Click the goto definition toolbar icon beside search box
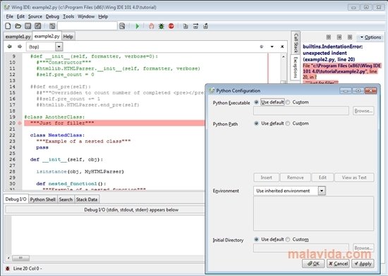Viewport: 388px width, 276px height. tap(52, 26)
